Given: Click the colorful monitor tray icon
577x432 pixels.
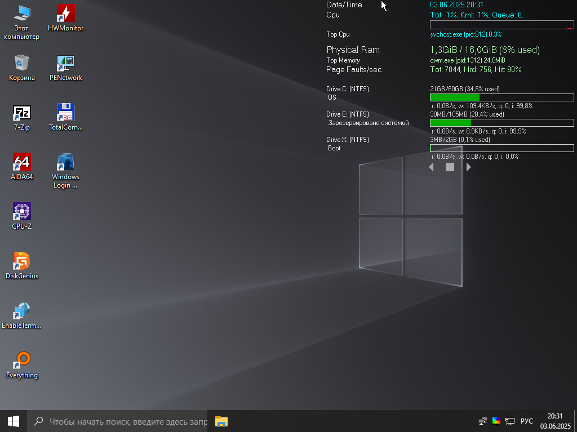Looking at the screenshot, I should pos(496,421).
